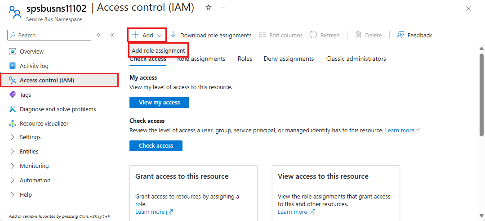Open the more options ellipsis in header
Screen dimensions: 485x221
pyautogui.click(x=223, y=8)
